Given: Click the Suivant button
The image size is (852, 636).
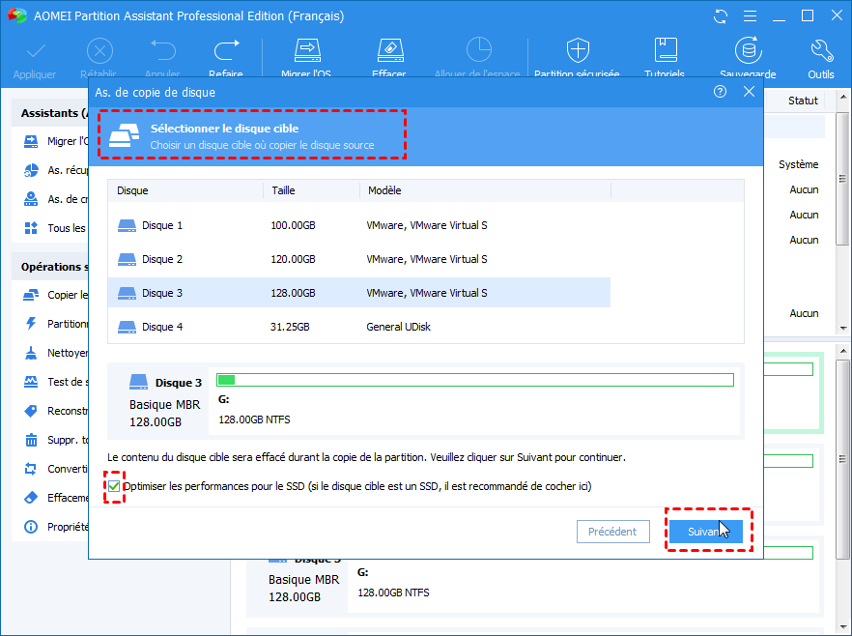Looking at the screenshot, I should coord(706,532).
